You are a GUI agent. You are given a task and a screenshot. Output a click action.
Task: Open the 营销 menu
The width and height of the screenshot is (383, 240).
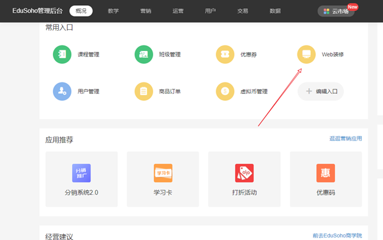coord(146,11)
